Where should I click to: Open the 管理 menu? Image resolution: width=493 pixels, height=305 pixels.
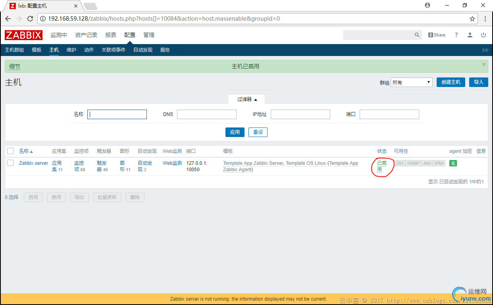[x=149, y=35]
